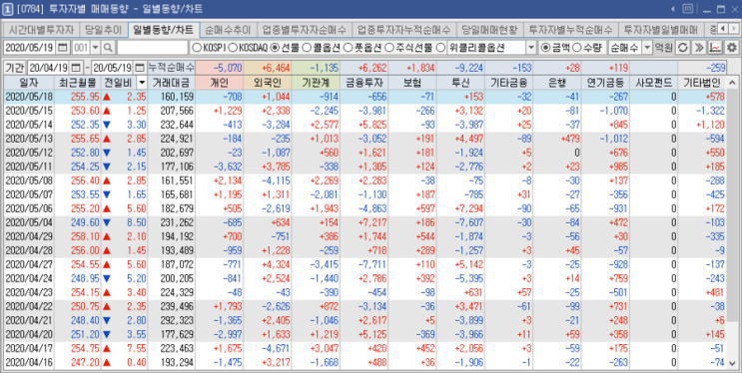The image size is (742, 373).
Task: Switch to 시간대별투자자 tab
Action: tap(41, 29)
